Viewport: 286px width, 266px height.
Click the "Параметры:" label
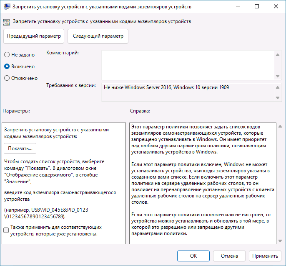click(16, 111)
